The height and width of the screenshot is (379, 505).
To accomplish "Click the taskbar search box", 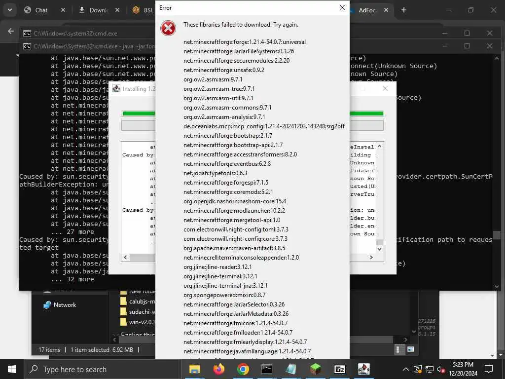I will point(102,369).
